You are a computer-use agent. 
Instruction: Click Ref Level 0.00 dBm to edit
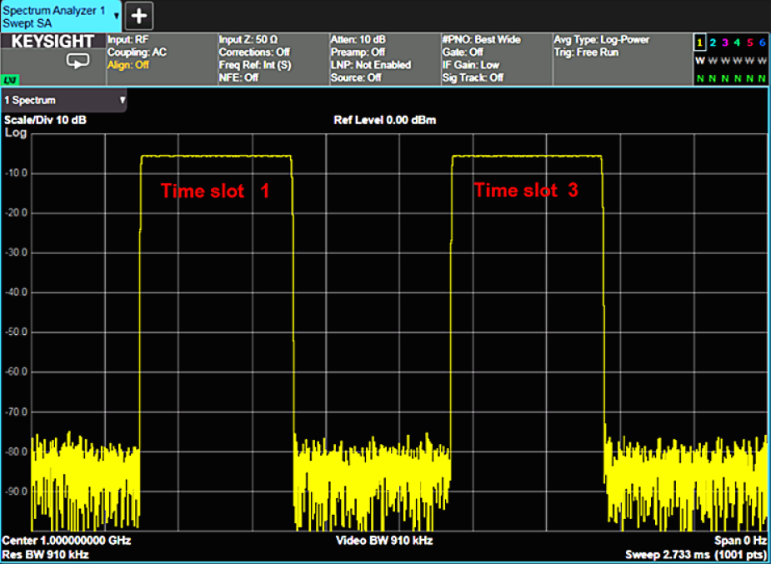pyautogui.click(x=384, y=119)
